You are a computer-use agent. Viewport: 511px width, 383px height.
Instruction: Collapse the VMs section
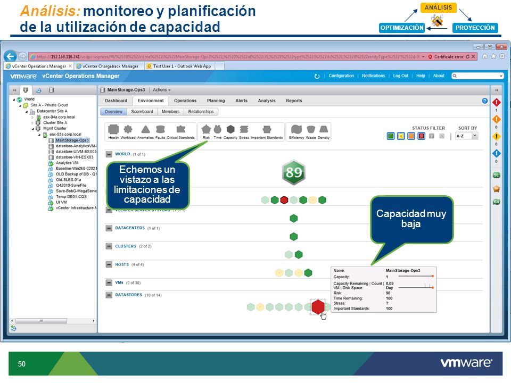pyautogui.click(x=109, y=282)
